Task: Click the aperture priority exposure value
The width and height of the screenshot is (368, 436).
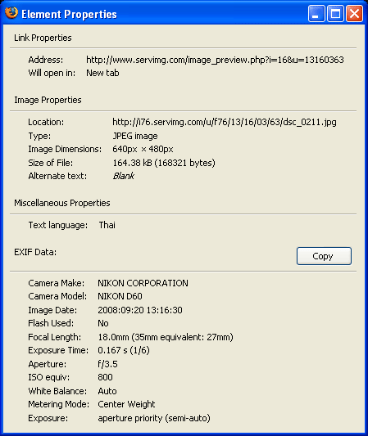Action: coord(154,418)
